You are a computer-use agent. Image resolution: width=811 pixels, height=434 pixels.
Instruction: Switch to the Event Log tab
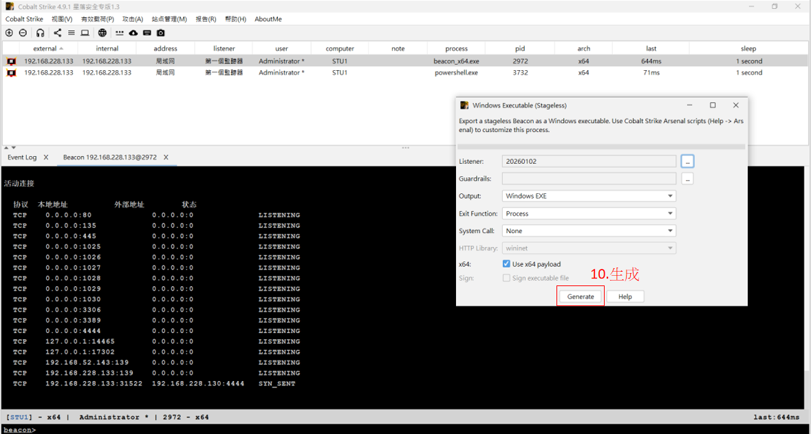coord(22,158)
